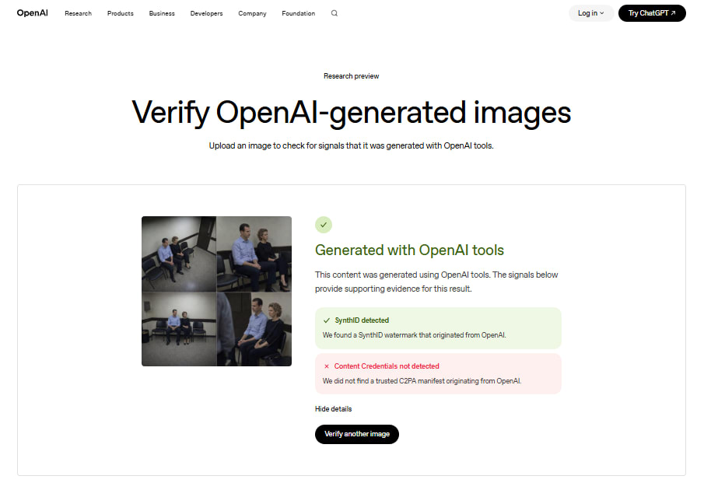This screenshot has height=490, width=711.
Task: Click 'This content was generated using' paragraph
Action: 436,282
